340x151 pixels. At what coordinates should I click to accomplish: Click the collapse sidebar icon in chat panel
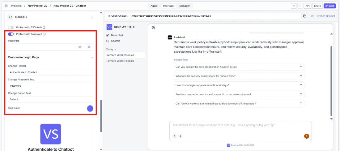point(153,28)
